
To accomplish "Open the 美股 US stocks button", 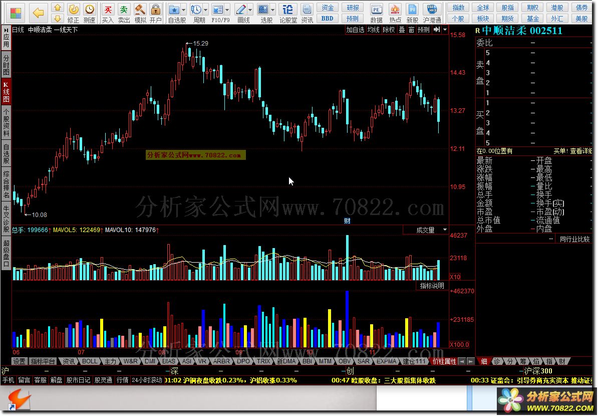I will (581, 19).
